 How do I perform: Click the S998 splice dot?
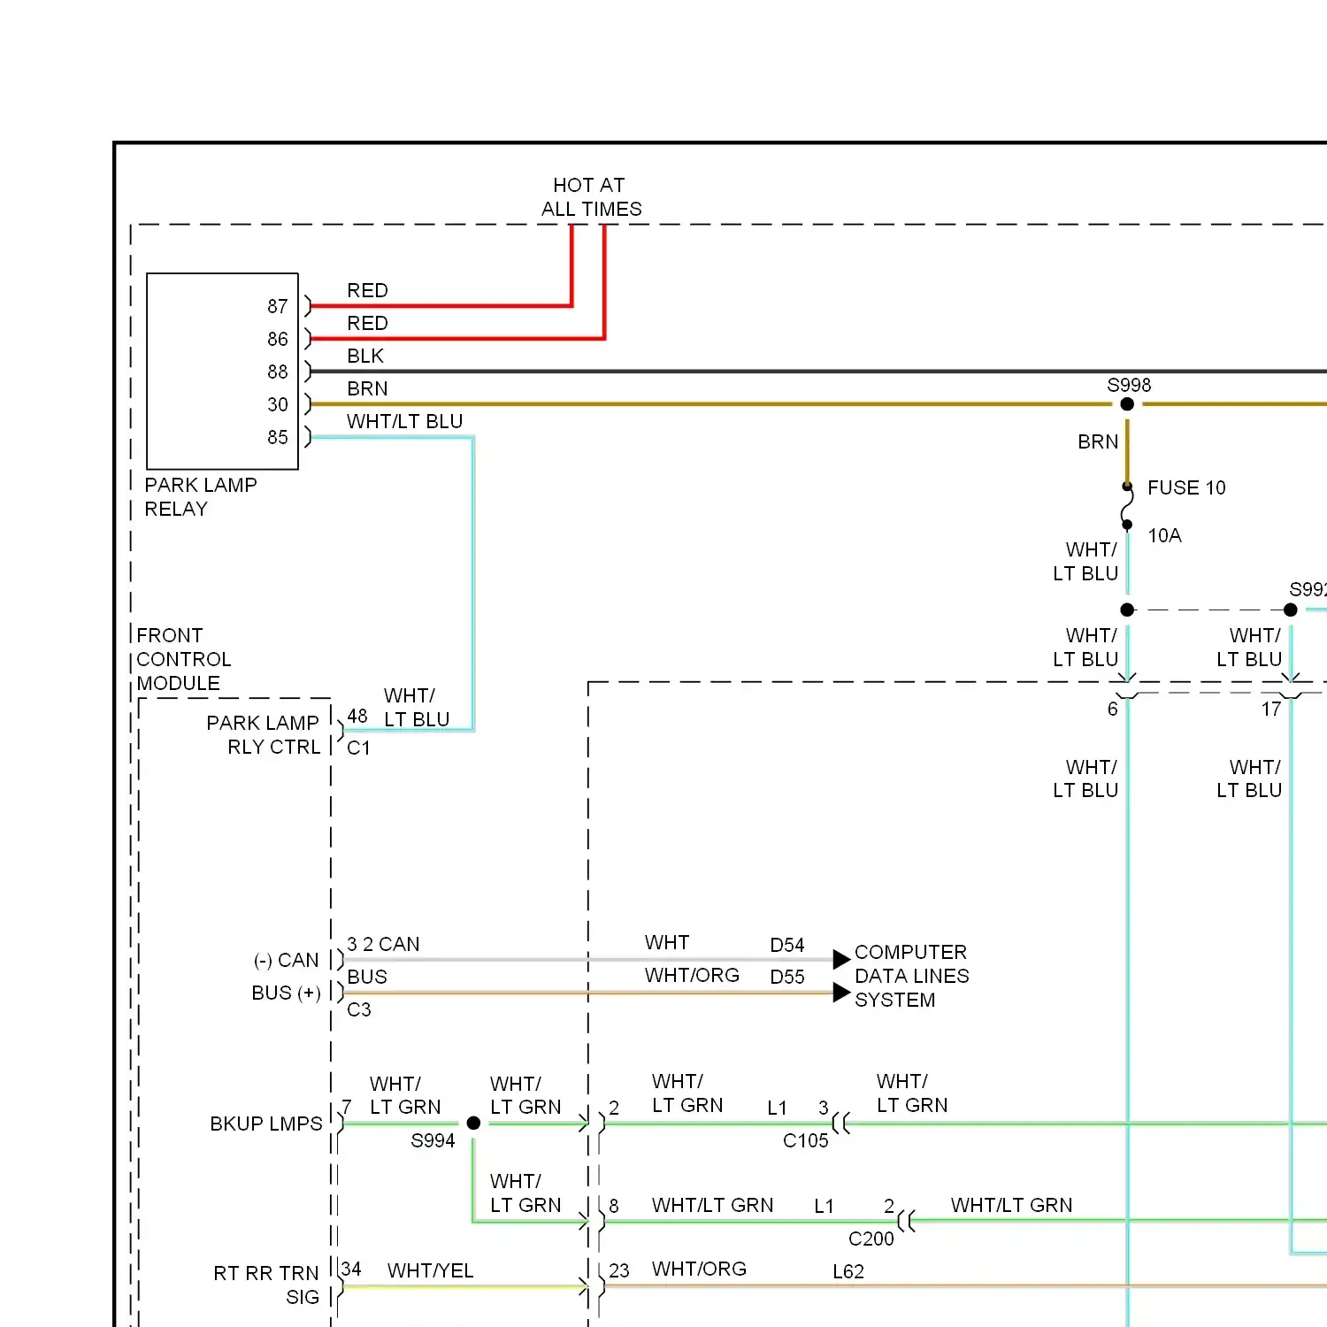pos(1127,404)
